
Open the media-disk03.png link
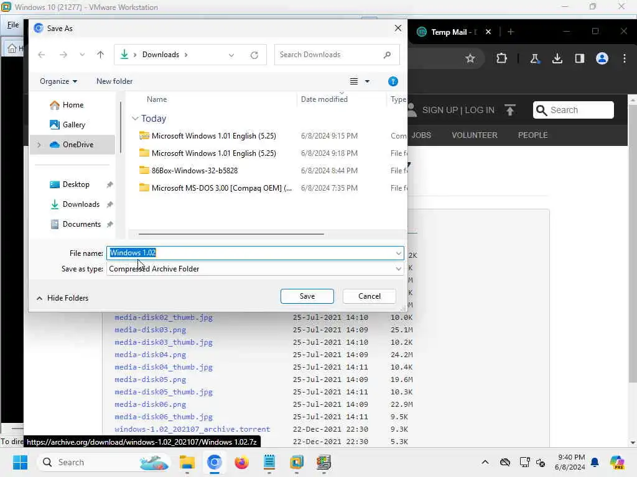(151, 330)
